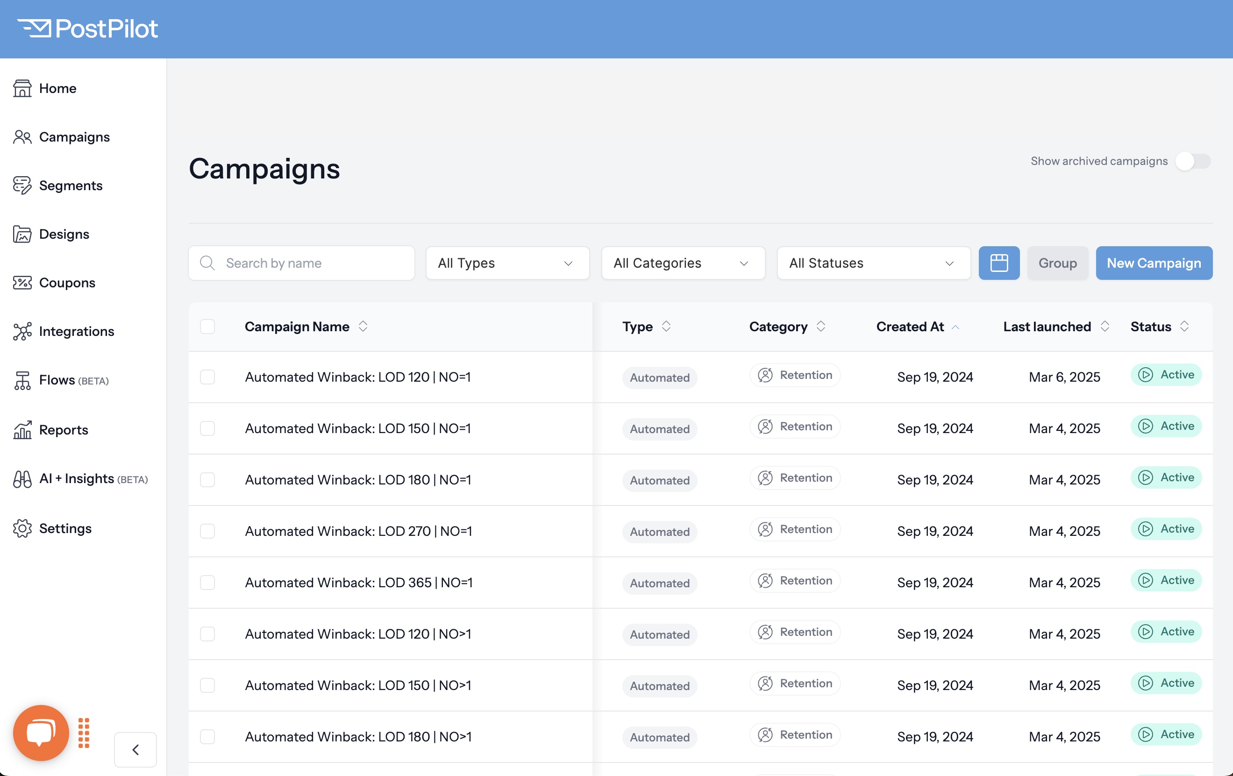Open Flows (BETA) in sidebar
Screen dimensions: 1233x776
click(74, 380)
